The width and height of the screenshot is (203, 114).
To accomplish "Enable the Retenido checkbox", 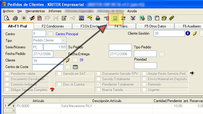I will coord(144,84).
